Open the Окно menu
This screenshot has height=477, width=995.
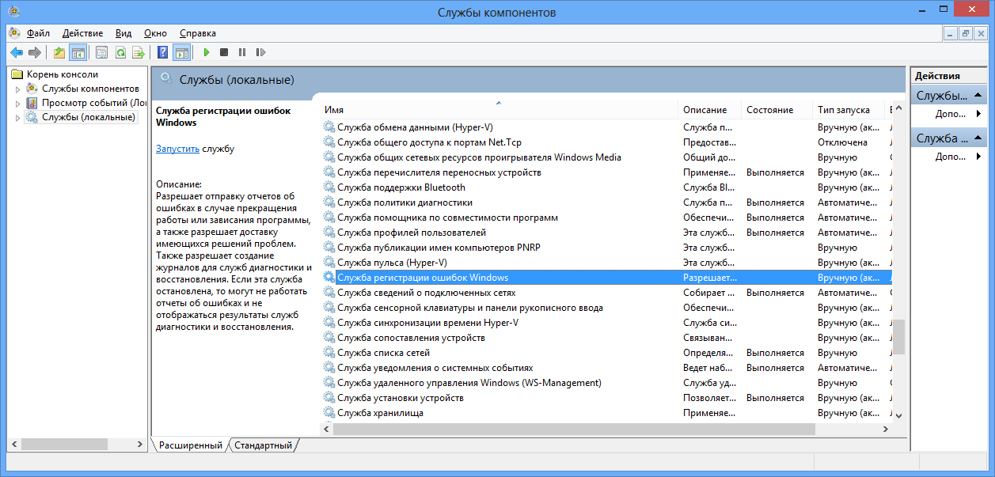click(x=156, y=33)
